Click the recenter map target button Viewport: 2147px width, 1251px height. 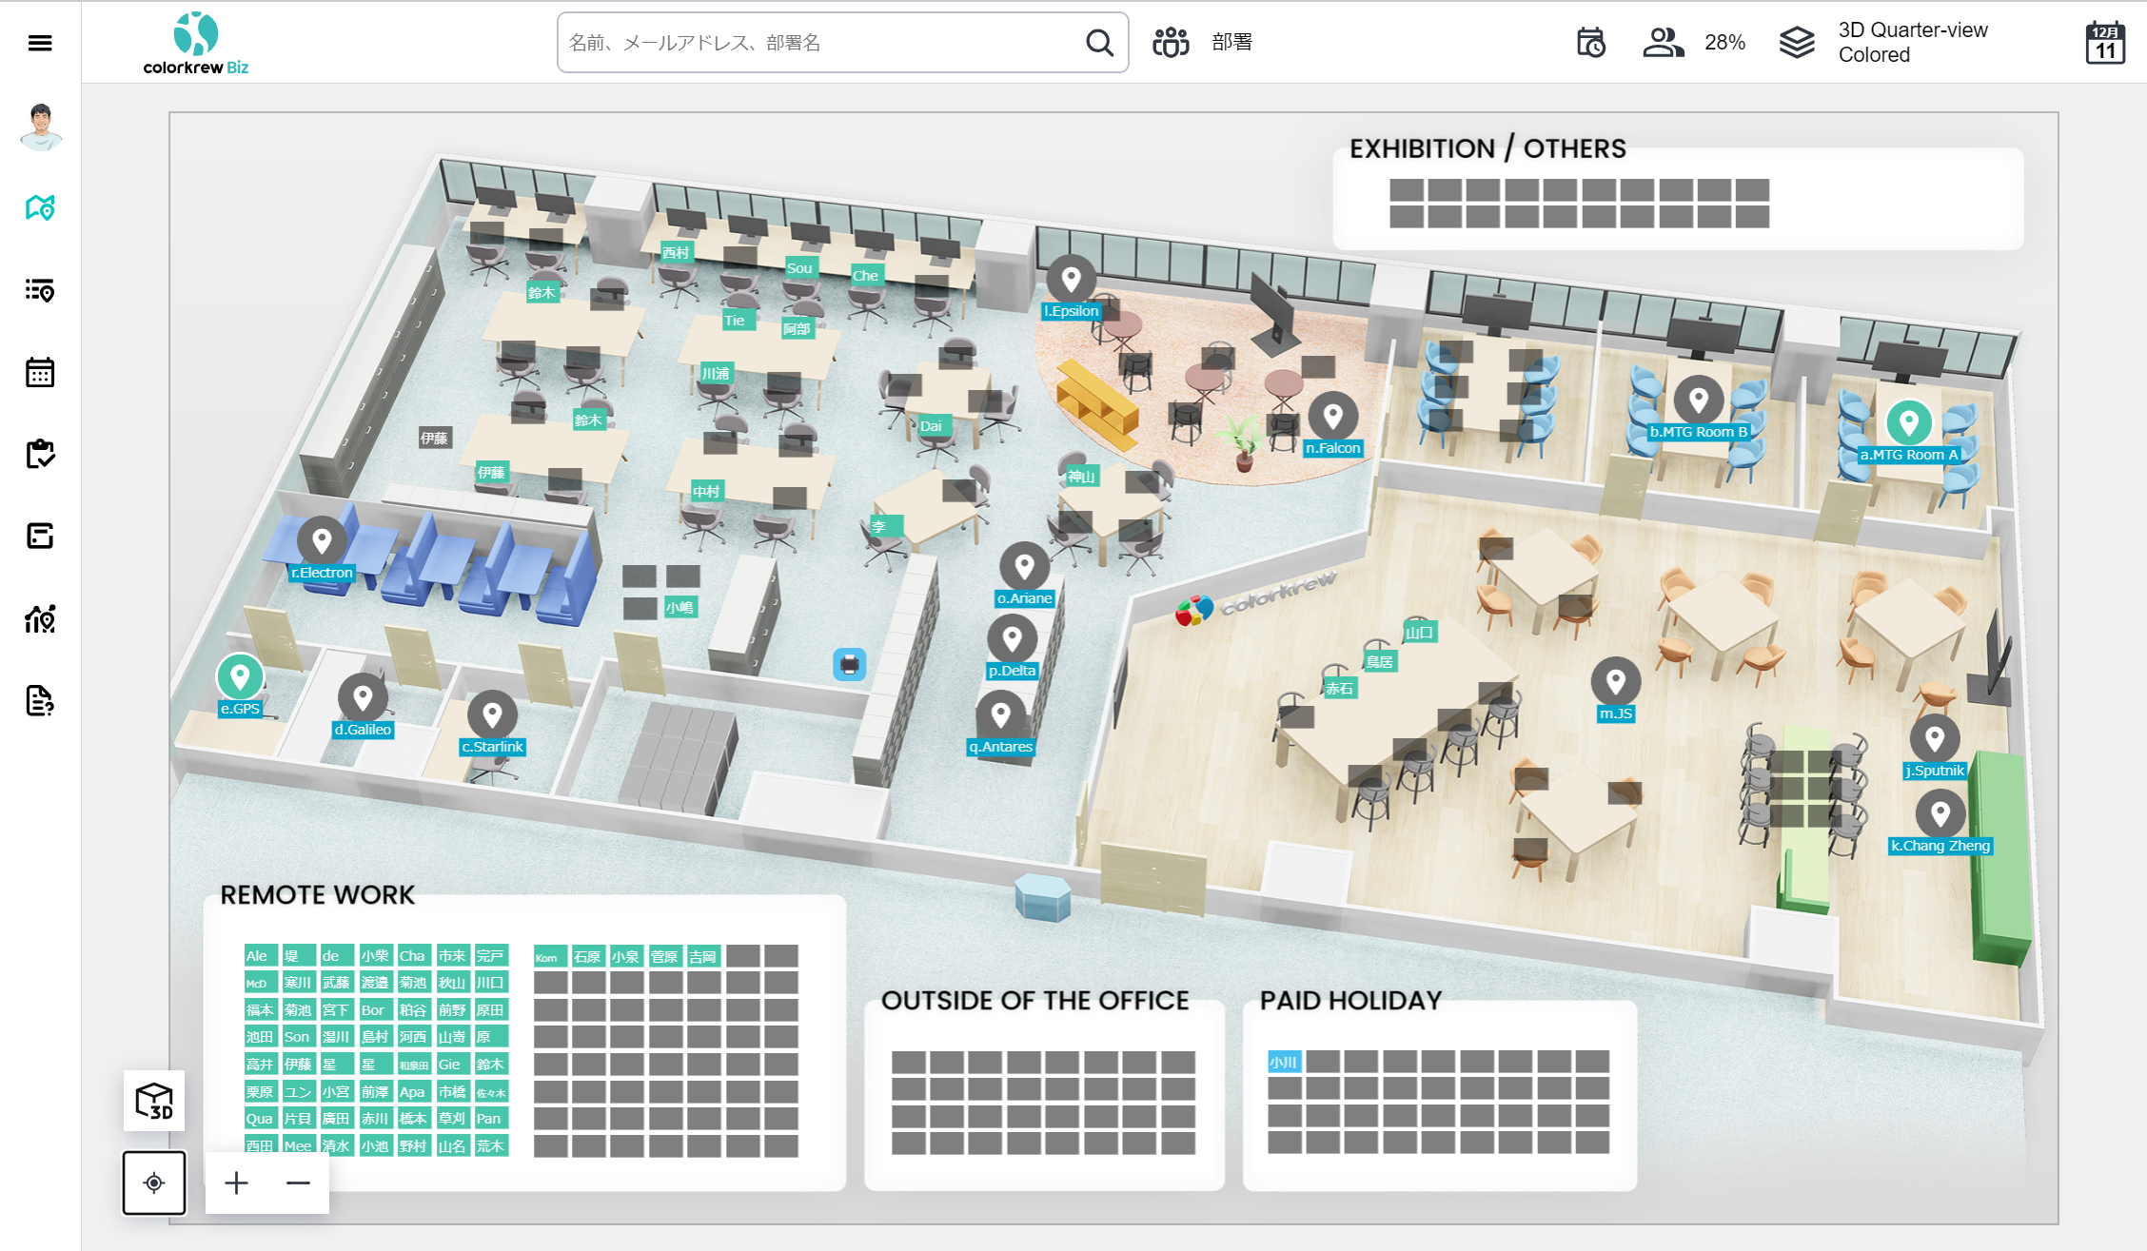pos(154,1183)
